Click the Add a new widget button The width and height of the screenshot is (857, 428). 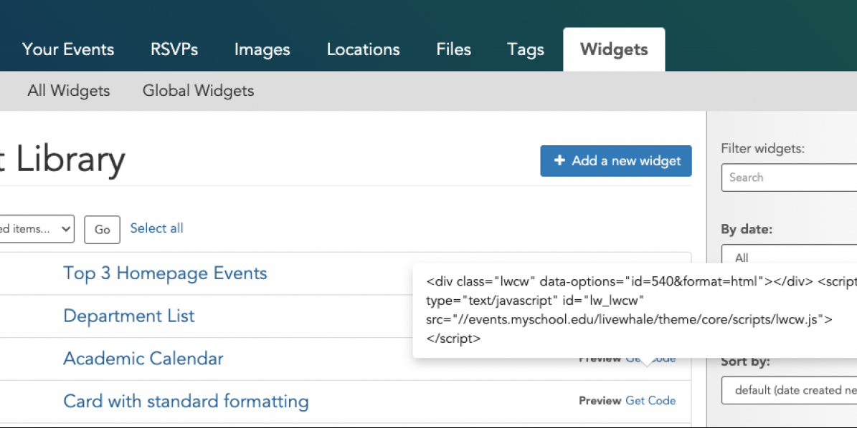tap(616, 160)
